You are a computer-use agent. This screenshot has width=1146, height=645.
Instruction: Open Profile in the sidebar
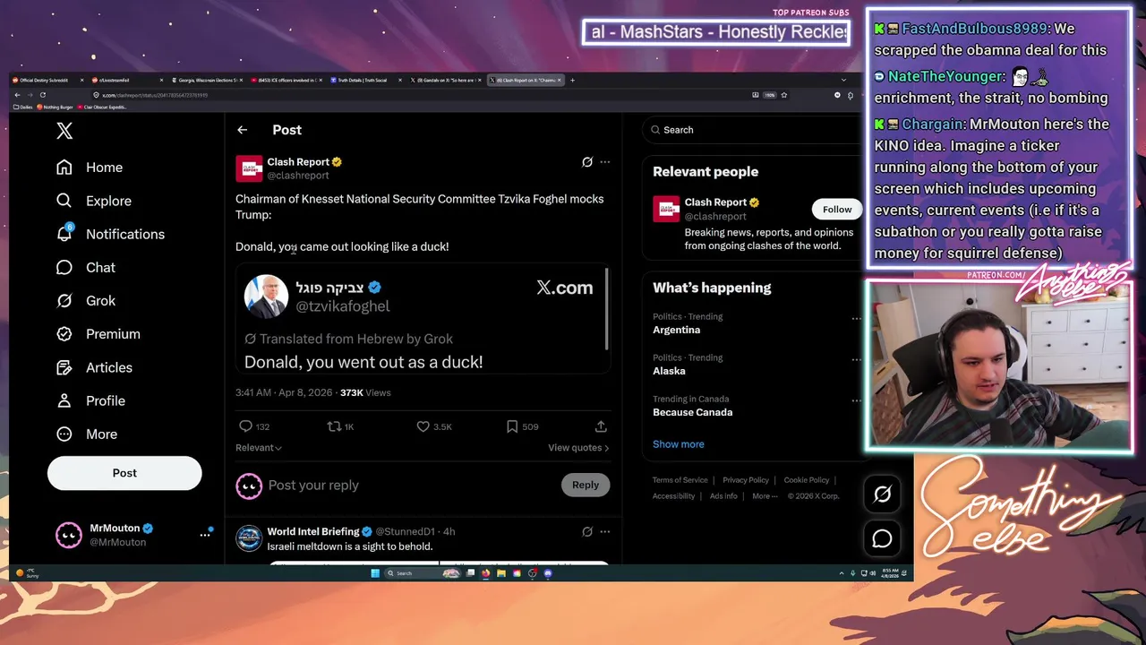(90, 400)
